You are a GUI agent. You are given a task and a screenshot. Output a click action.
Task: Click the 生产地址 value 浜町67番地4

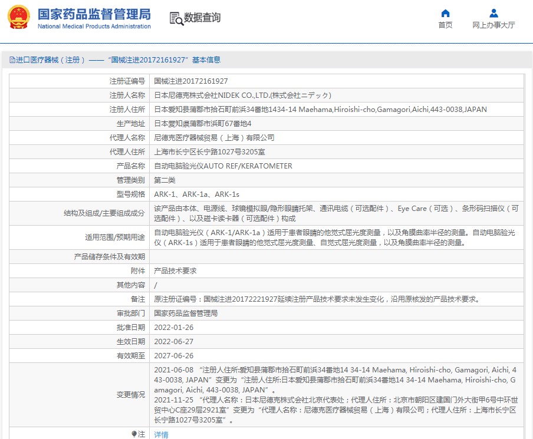point(203,124)
